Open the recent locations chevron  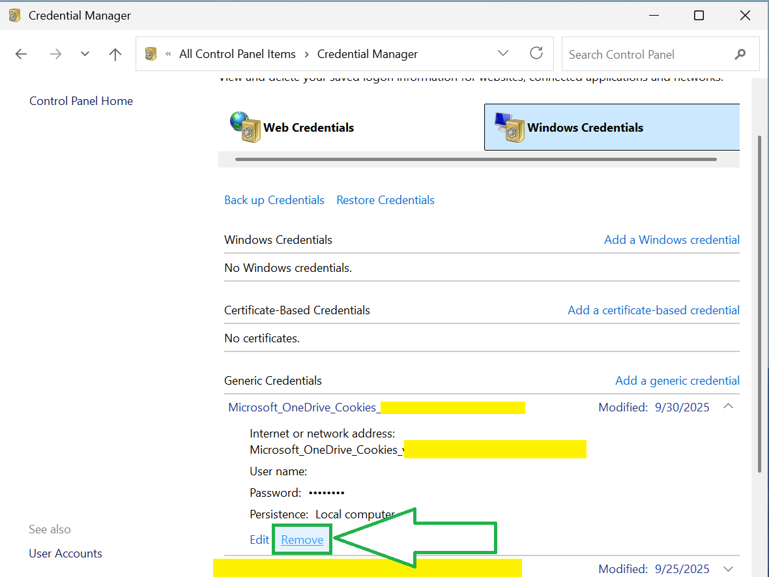(85, 54)
